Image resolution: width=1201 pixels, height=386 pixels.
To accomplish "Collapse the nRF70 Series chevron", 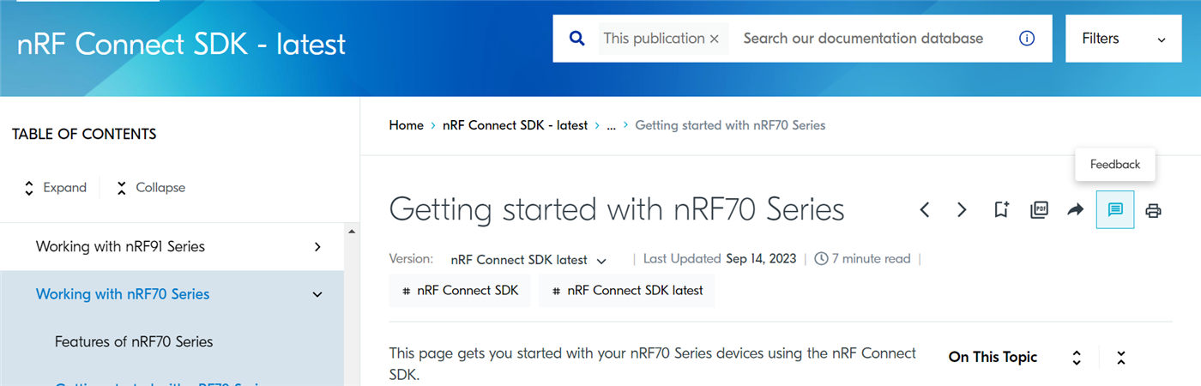I will click(317, 295).
